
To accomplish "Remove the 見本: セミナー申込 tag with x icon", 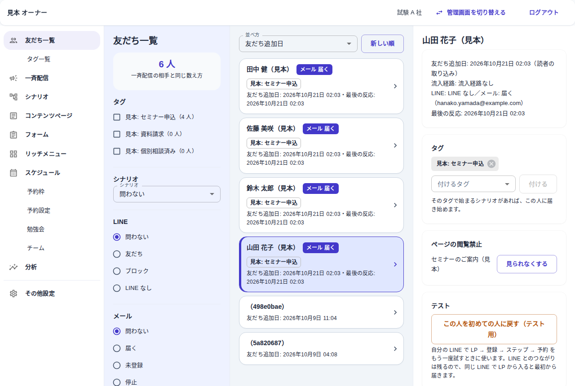I will coord(491,164).
